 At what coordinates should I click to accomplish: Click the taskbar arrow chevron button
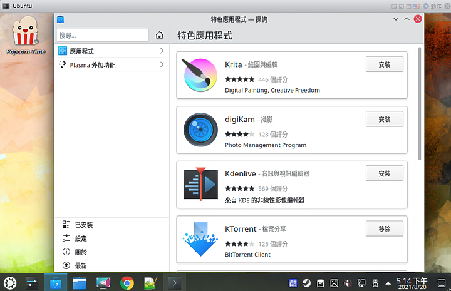pos(175,283)
